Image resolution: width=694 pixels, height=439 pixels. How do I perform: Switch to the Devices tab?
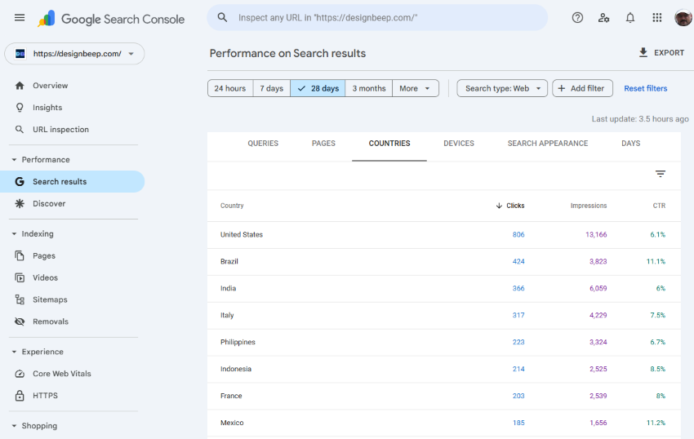coord(458,144)
